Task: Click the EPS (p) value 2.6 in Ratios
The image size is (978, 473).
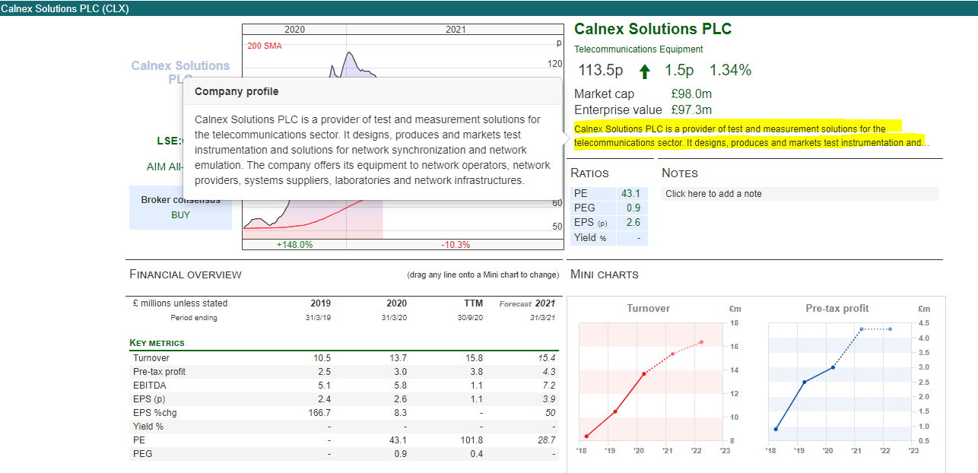Action: coord(633,223)
